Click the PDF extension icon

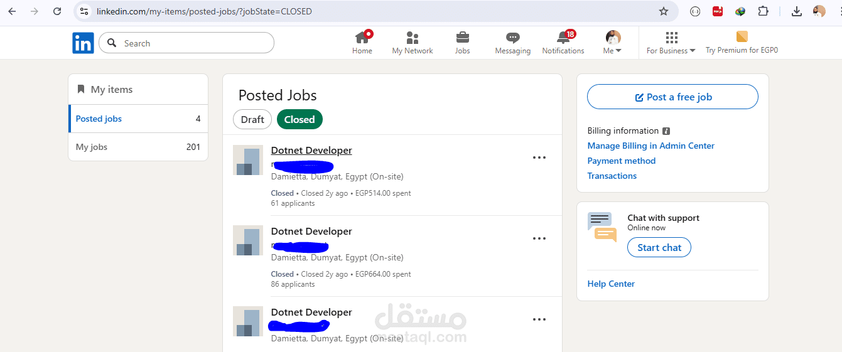718,11
